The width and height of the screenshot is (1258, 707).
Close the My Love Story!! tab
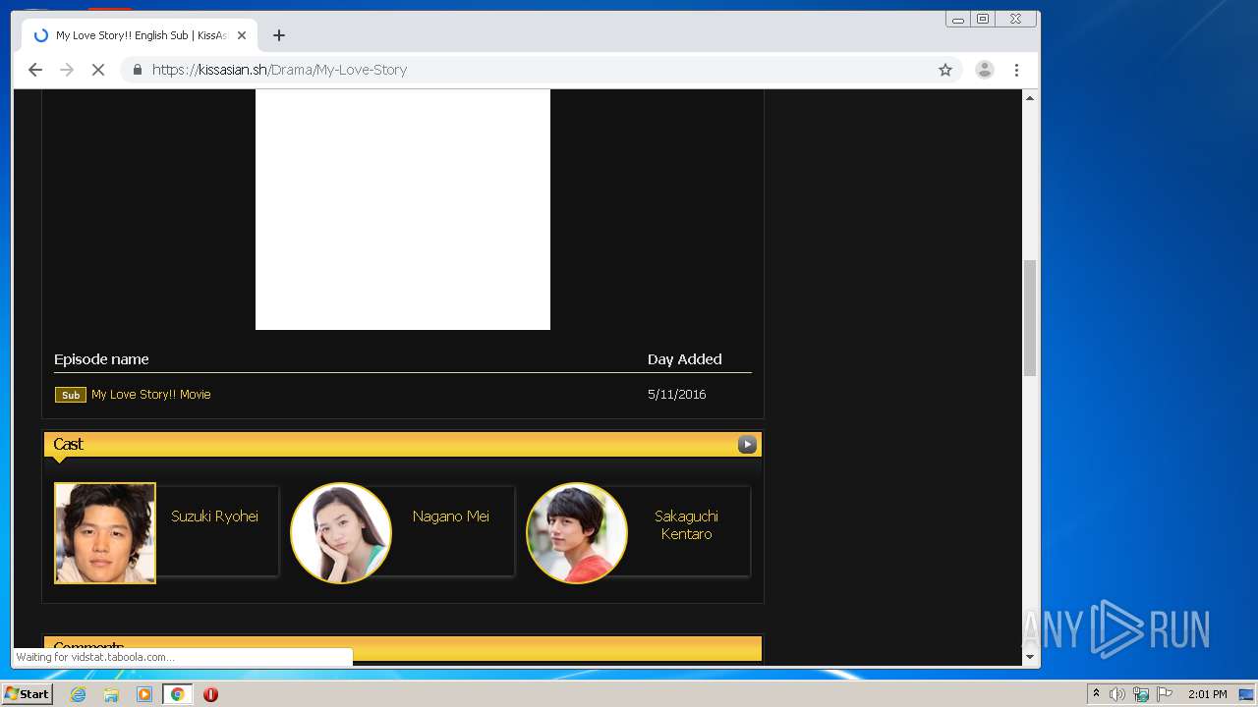[242, 35]
